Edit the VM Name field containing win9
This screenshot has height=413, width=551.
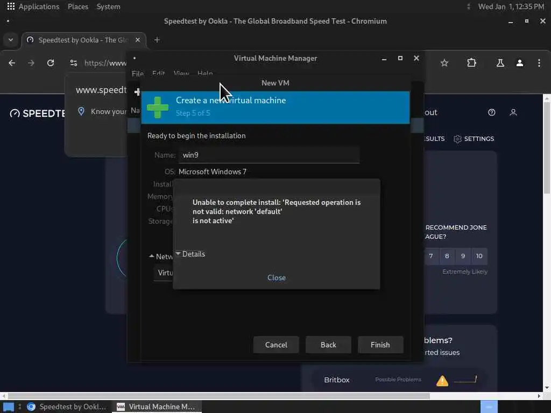coord(269,155)
